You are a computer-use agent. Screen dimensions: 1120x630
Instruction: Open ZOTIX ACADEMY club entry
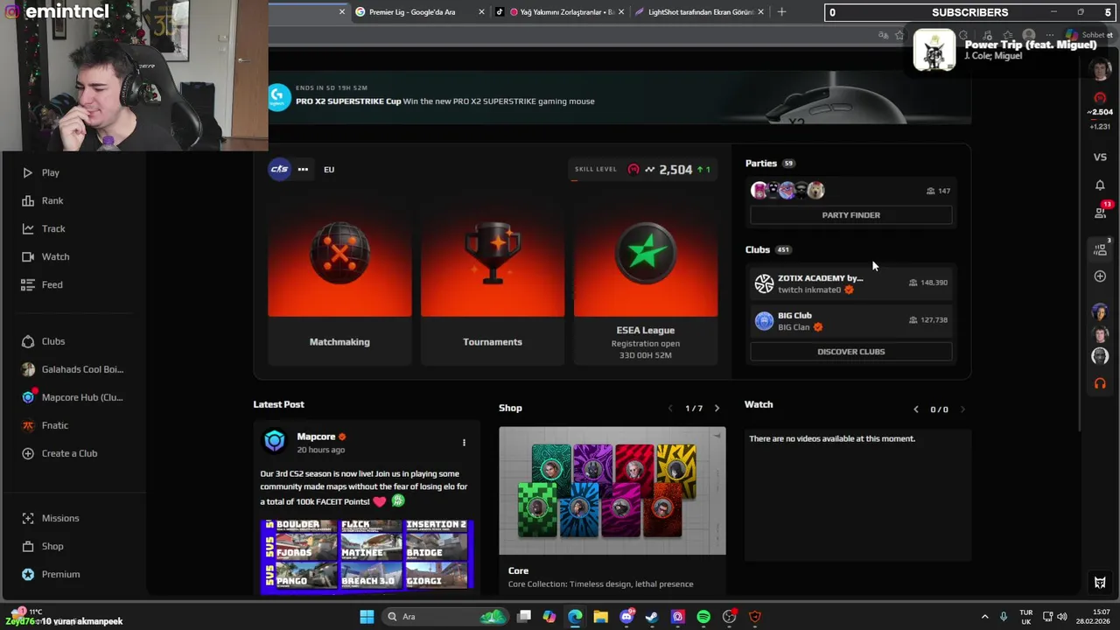coord(850,283)
